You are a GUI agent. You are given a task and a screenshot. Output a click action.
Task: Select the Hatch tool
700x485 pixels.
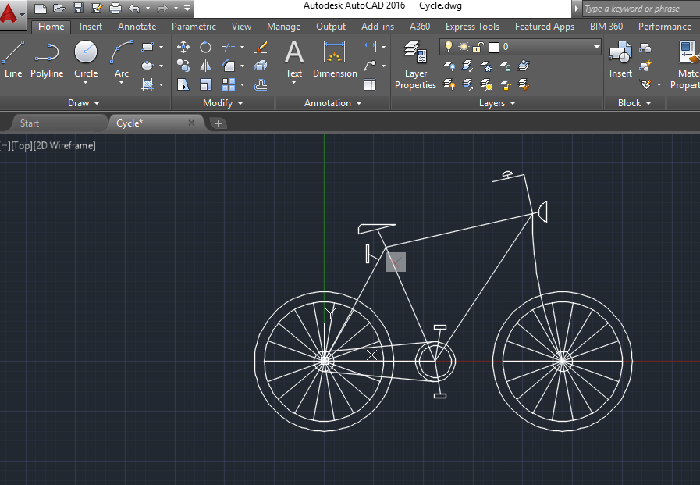point(147,84)
